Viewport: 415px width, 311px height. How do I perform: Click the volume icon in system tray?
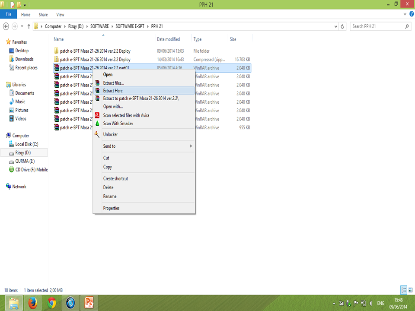371,303
